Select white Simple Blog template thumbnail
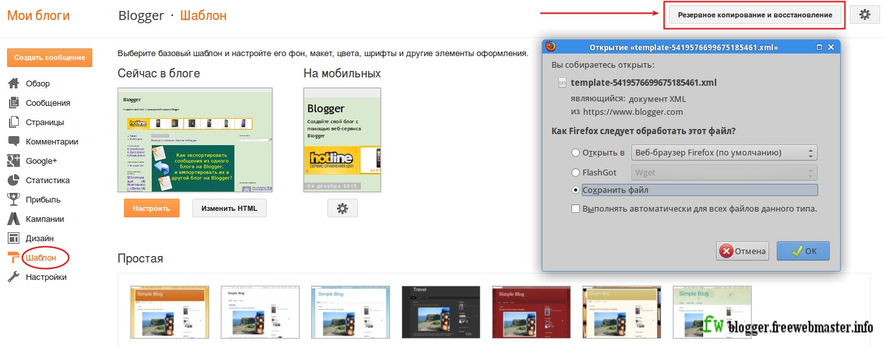 (260, 312)
